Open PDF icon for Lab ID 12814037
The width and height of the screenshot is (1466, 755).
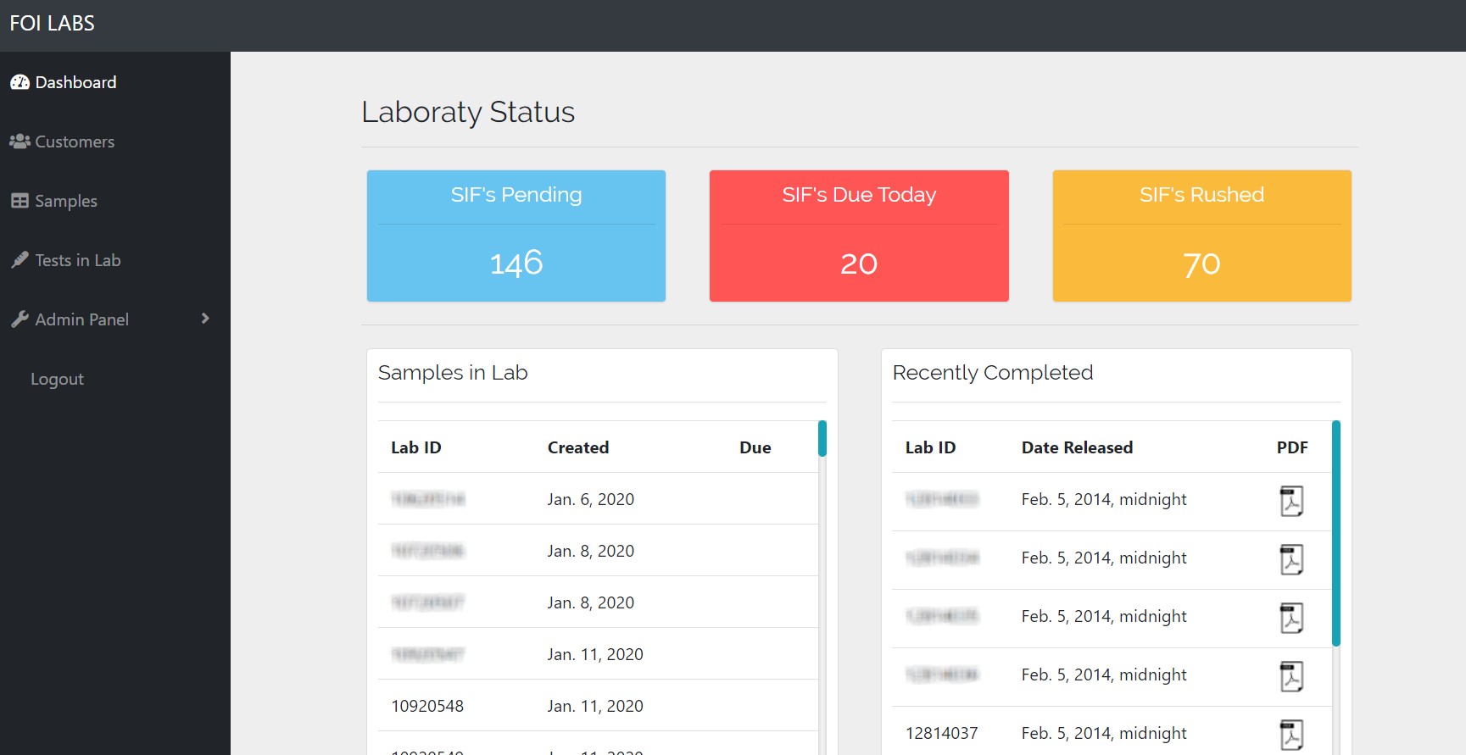click(x=1290, y=734)
